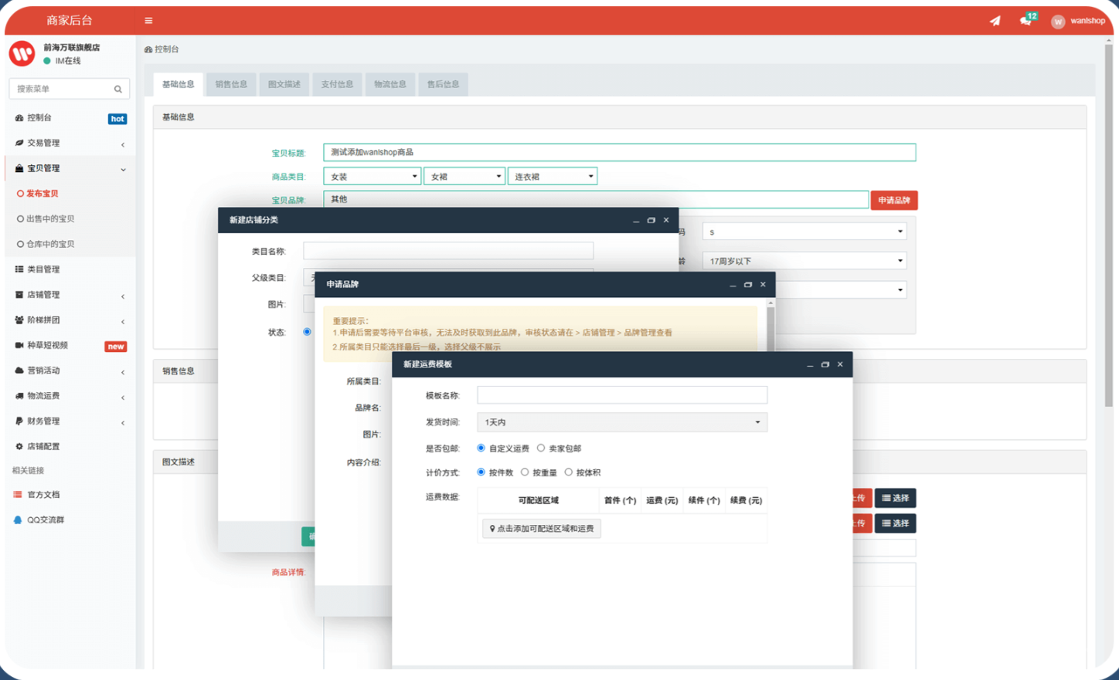The image size is (1119, 680).
Task: Open chat messages icon with badge 12
Action: click(x=1025, y=21)
